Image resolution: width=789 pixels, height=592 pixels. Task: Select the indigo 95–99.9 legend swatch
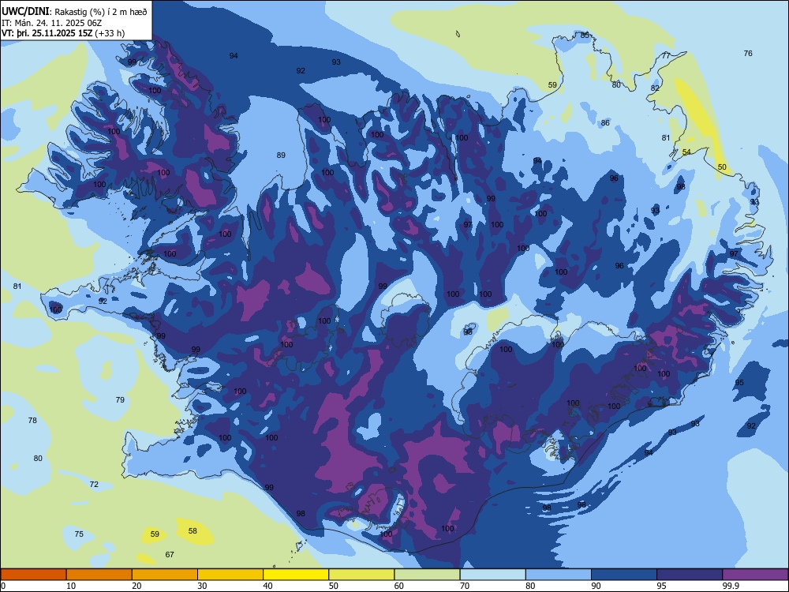pyautogui.click(x=690, y=575)
